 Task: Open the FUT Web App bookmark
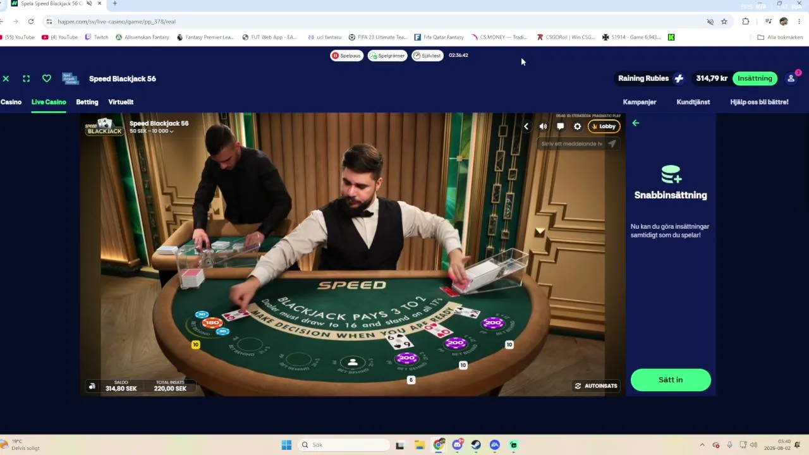(270, 37)
